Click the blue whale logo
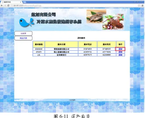Screen dimensions: 145x118 [x=27, y=22]
